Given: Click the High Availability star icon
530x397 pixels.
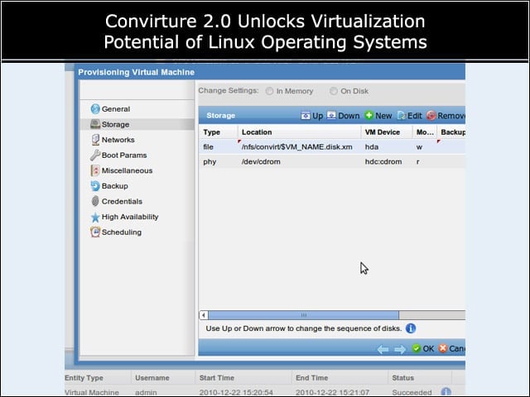Looking at the screenshot, I should pyautogui.click(x=95, y=217).
